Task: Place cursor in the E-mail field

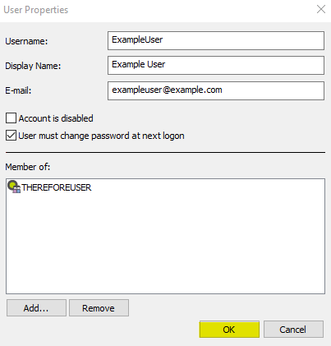Action: (216, 90)
